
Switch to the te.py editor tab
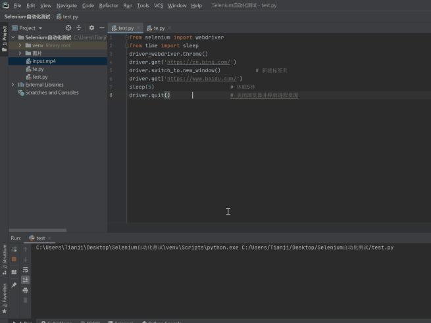click(159, 28)
